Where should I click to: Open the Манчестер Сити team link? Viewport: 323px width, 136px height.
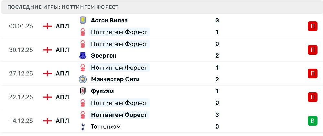[x=115, y=79]
